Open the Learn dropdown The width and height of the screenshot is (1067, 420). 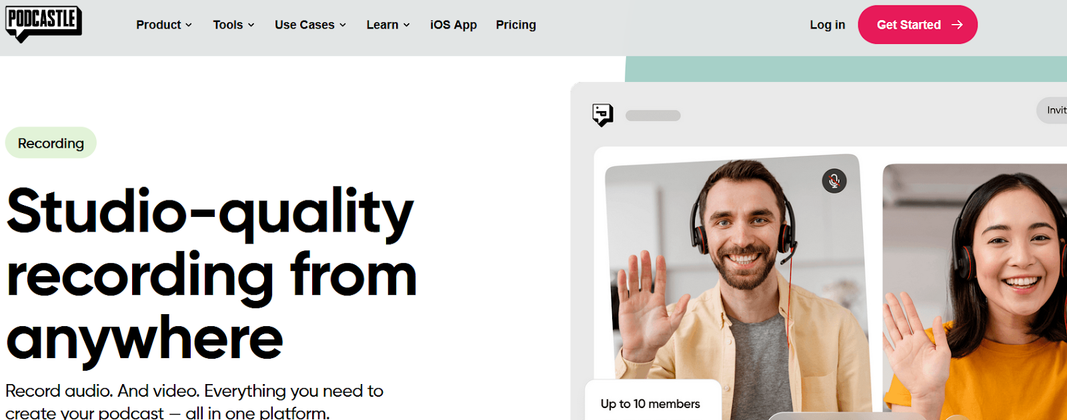click(x=388, y=25)
